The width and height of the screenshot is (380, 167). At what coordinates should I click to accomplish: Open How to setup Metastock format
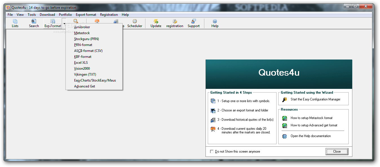pyautogui.click(x=311, y=118)
